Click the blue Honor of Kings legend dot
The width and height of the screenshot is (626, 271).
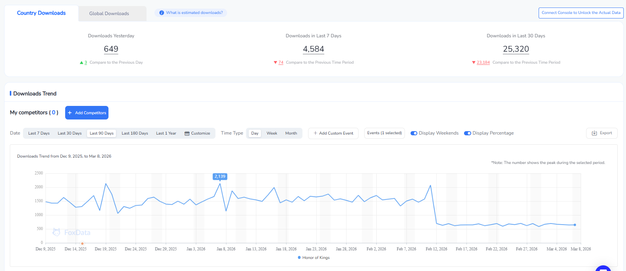click(299, 258)
